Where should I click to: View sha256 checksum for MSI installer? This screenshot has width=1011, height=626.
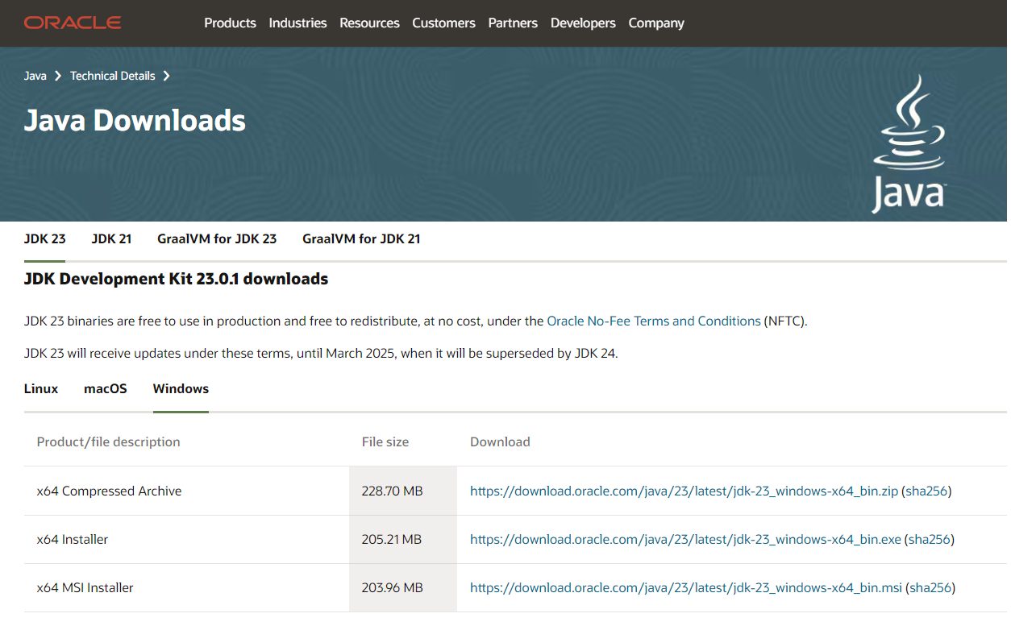[x=930, y=587]
